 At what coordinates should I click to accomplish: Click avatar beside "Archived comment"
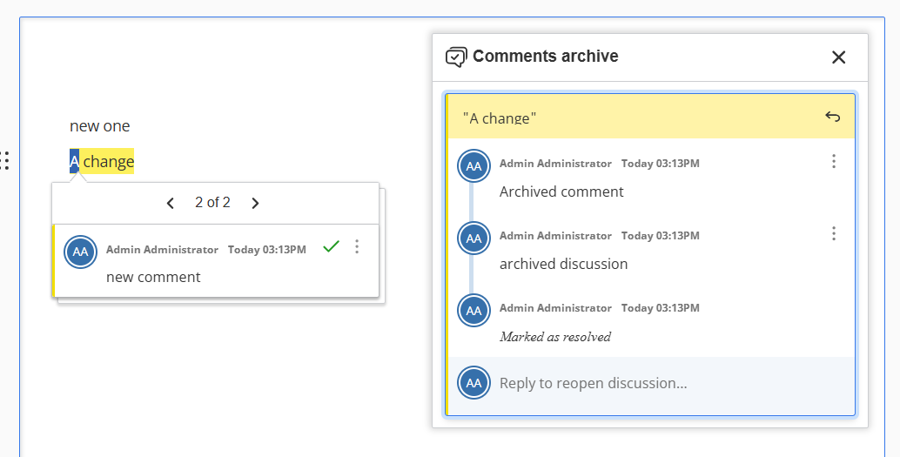coord(474,166)
